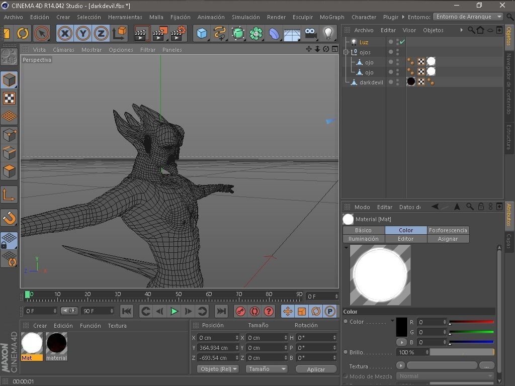This screenshot has height=386, width=515.
Task: Expand the color chooser arrow button
Action: click(402, 342)
